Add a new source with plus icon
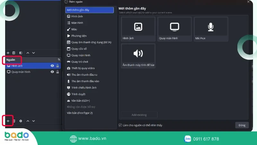Screen dimensions: 257x145 8,121
